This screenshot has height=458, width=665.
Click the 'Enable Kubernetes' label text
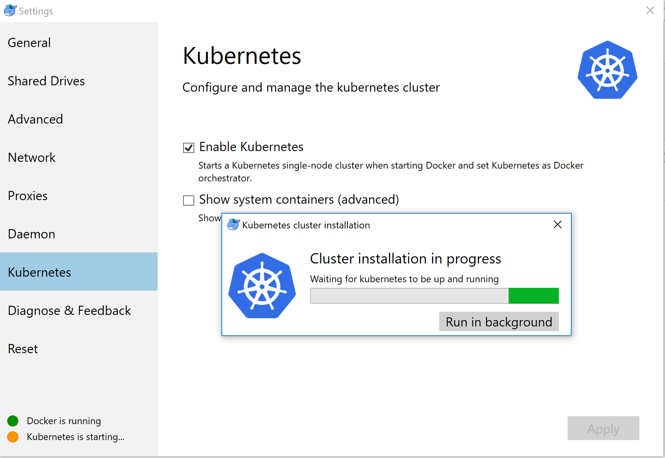pyautogui.click(x=251, y=147)
